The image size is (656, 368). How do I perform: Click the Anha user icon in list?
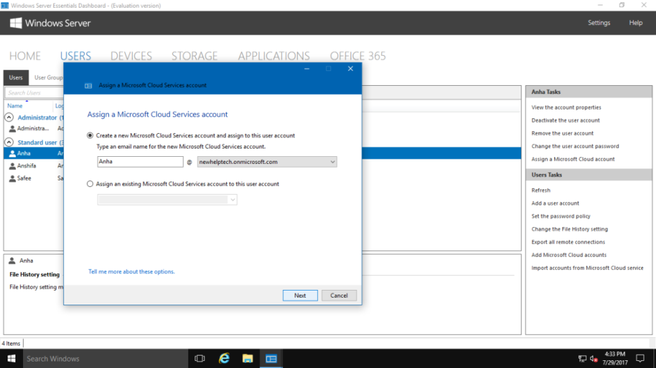click(13, 154)
